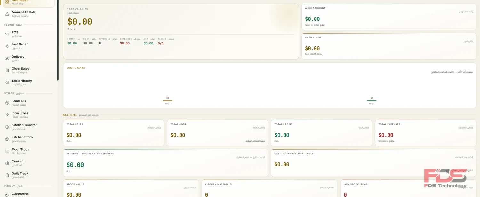The image size is (480, 197).
Task: Click the gold $0 bar in Last 7 Days chart
Action: [x=167, y=101]
